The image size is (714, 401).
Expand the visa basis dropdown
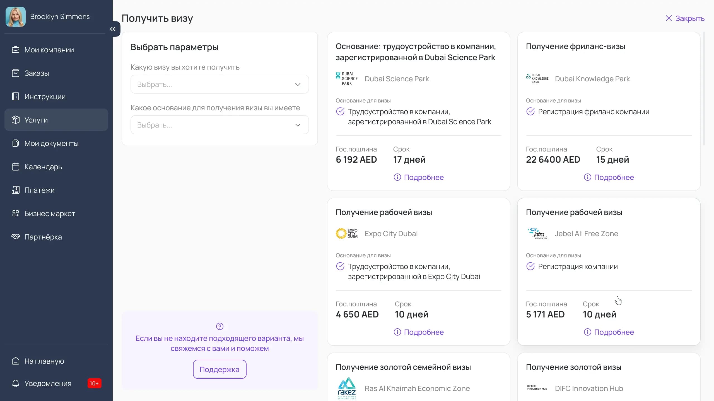[219, 125]
